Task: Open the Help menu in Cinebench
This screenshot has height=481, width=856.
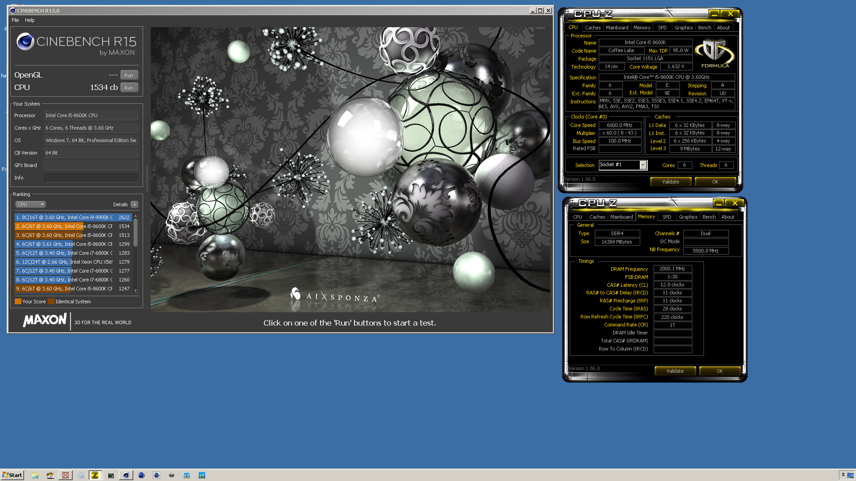Action: point(30,20)
